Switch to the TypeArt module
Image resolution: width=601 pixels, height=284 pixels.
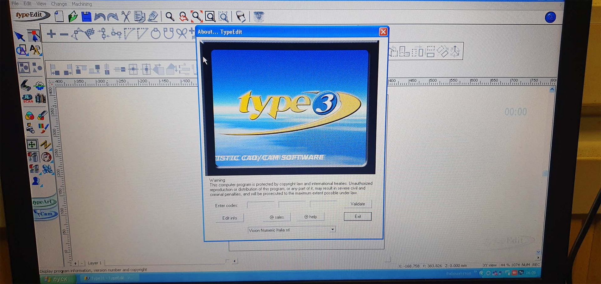coord(44,202)
